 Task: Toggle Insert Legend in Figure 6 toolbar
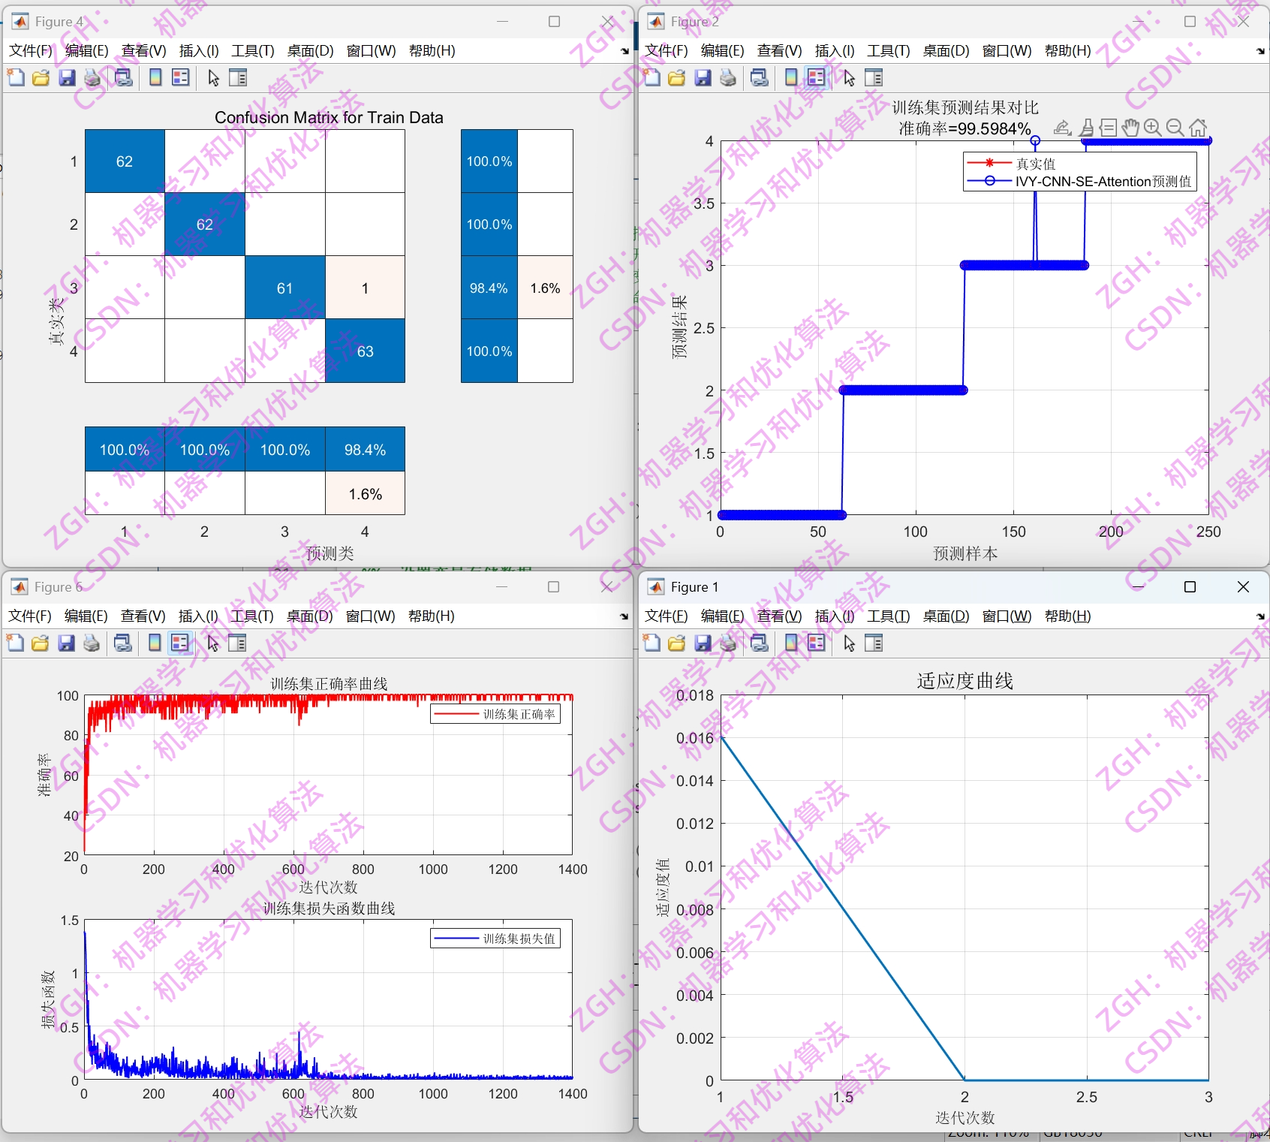pos(180,643)
